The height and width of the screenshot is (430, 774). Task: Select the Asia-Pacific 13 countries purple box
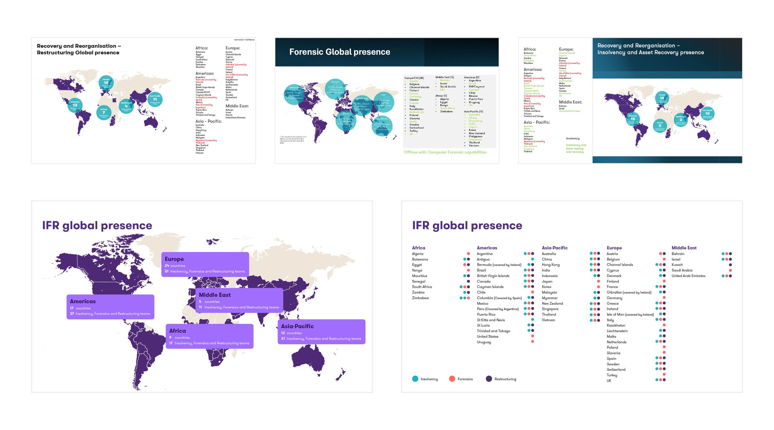tap(321, 332)
